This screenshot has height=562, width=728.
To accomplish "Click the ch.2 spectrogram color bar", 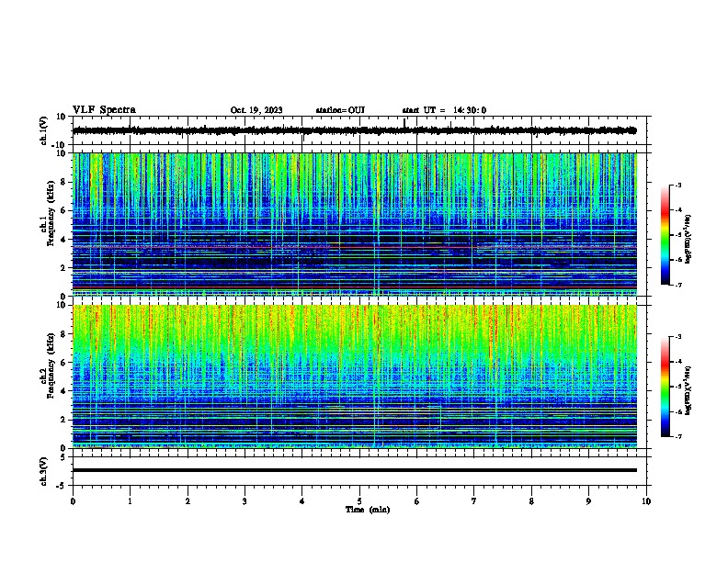I will [665, 387].
